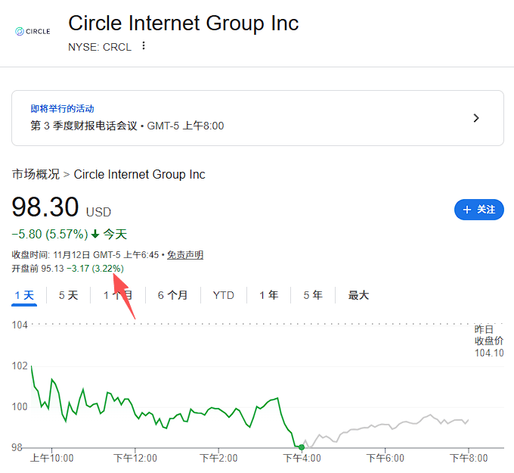514x473 pixels.
Task: Open the 免责声明 disclaimer link
Action: coord(185,255)
